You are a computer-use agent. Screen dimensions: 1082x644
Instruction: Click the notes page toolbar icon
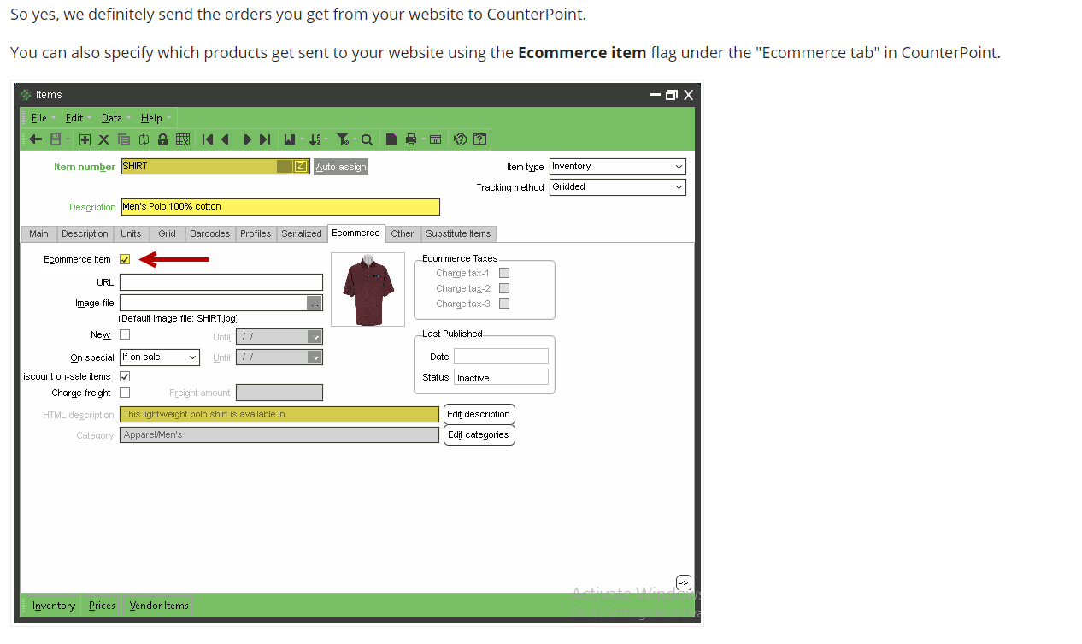click(x=391, y=139)
